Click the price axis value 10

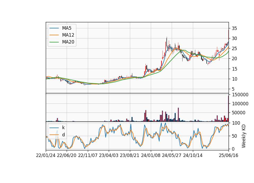pos(234,79)
